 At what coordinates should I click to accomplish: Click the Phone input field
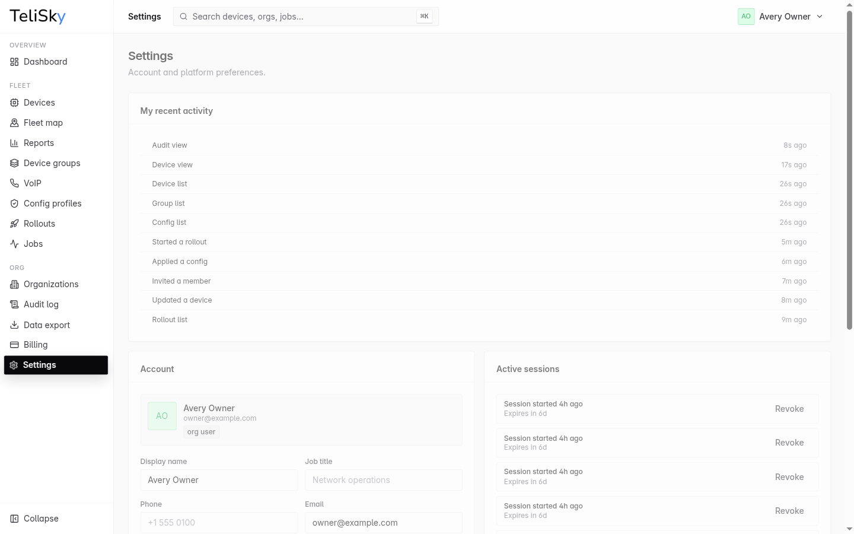pyautogui.click(x=219, y=523)
